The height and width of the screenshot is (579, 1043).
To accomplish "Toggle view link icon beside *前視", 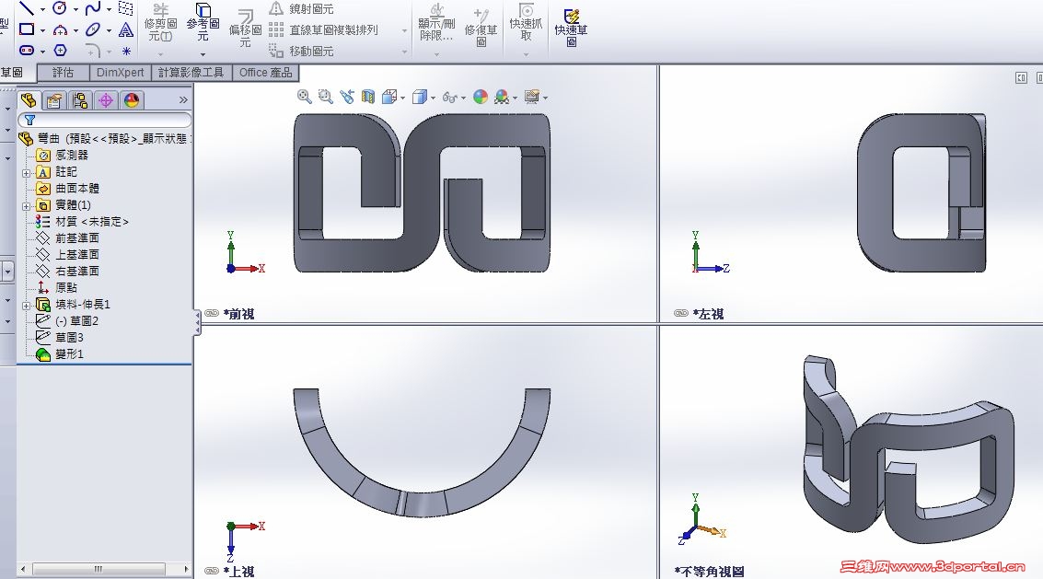I will point(212,314).
